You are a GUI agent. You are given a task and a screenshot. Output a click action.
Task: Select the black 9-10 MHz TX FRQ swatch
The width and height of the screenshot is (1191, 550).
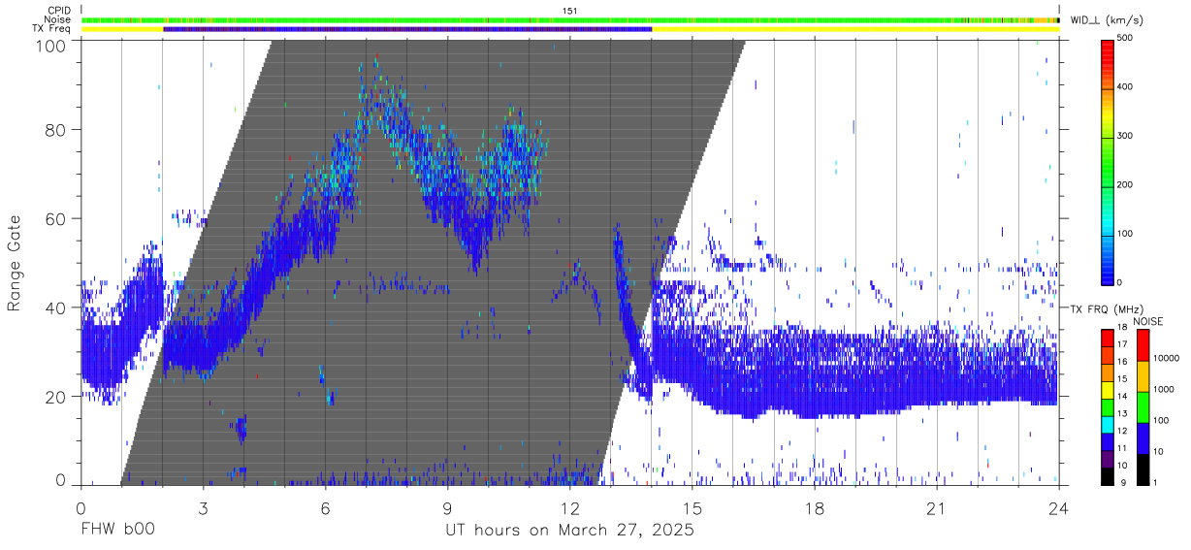(x=1108, y=474)
